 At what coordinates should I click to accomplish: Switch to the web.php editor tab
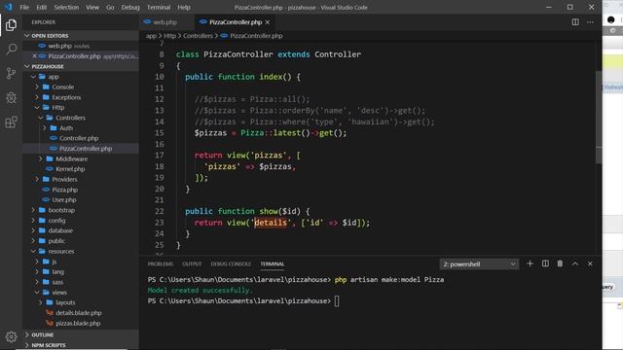click(165, 22)
